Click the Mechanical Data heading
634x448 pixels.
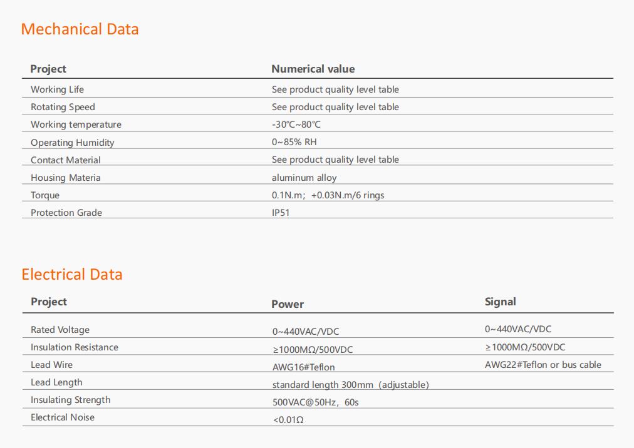(x=80, y=29)
